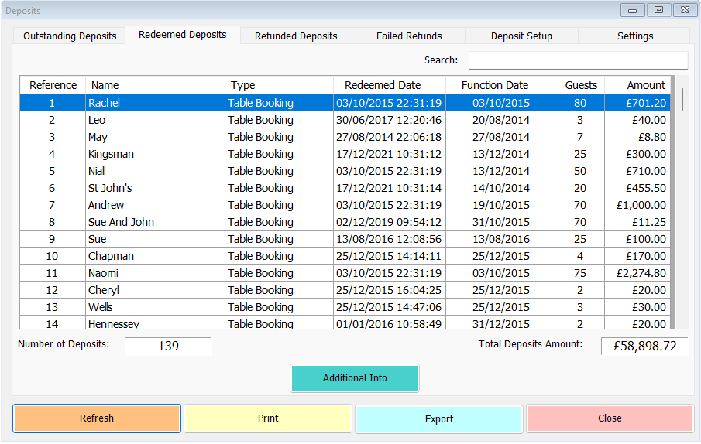Select the deposit named Andrew

click(155, 205)
